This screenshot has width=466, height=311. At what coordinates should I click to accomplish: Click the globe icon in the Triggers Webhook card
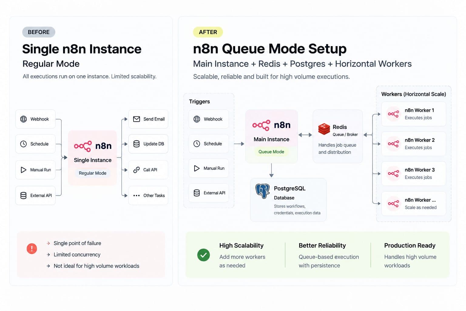pos(197,119)
